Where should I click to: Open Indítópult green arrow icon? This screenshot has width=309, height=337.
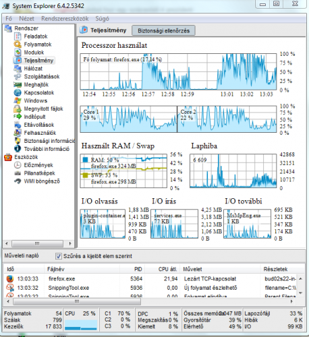pos(18,117)
